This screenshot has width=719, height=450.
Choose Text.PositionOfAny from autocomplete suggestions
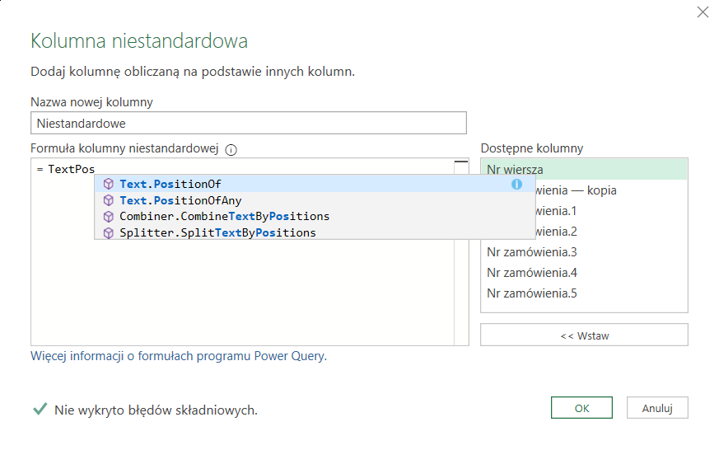(x=180, y=200)
